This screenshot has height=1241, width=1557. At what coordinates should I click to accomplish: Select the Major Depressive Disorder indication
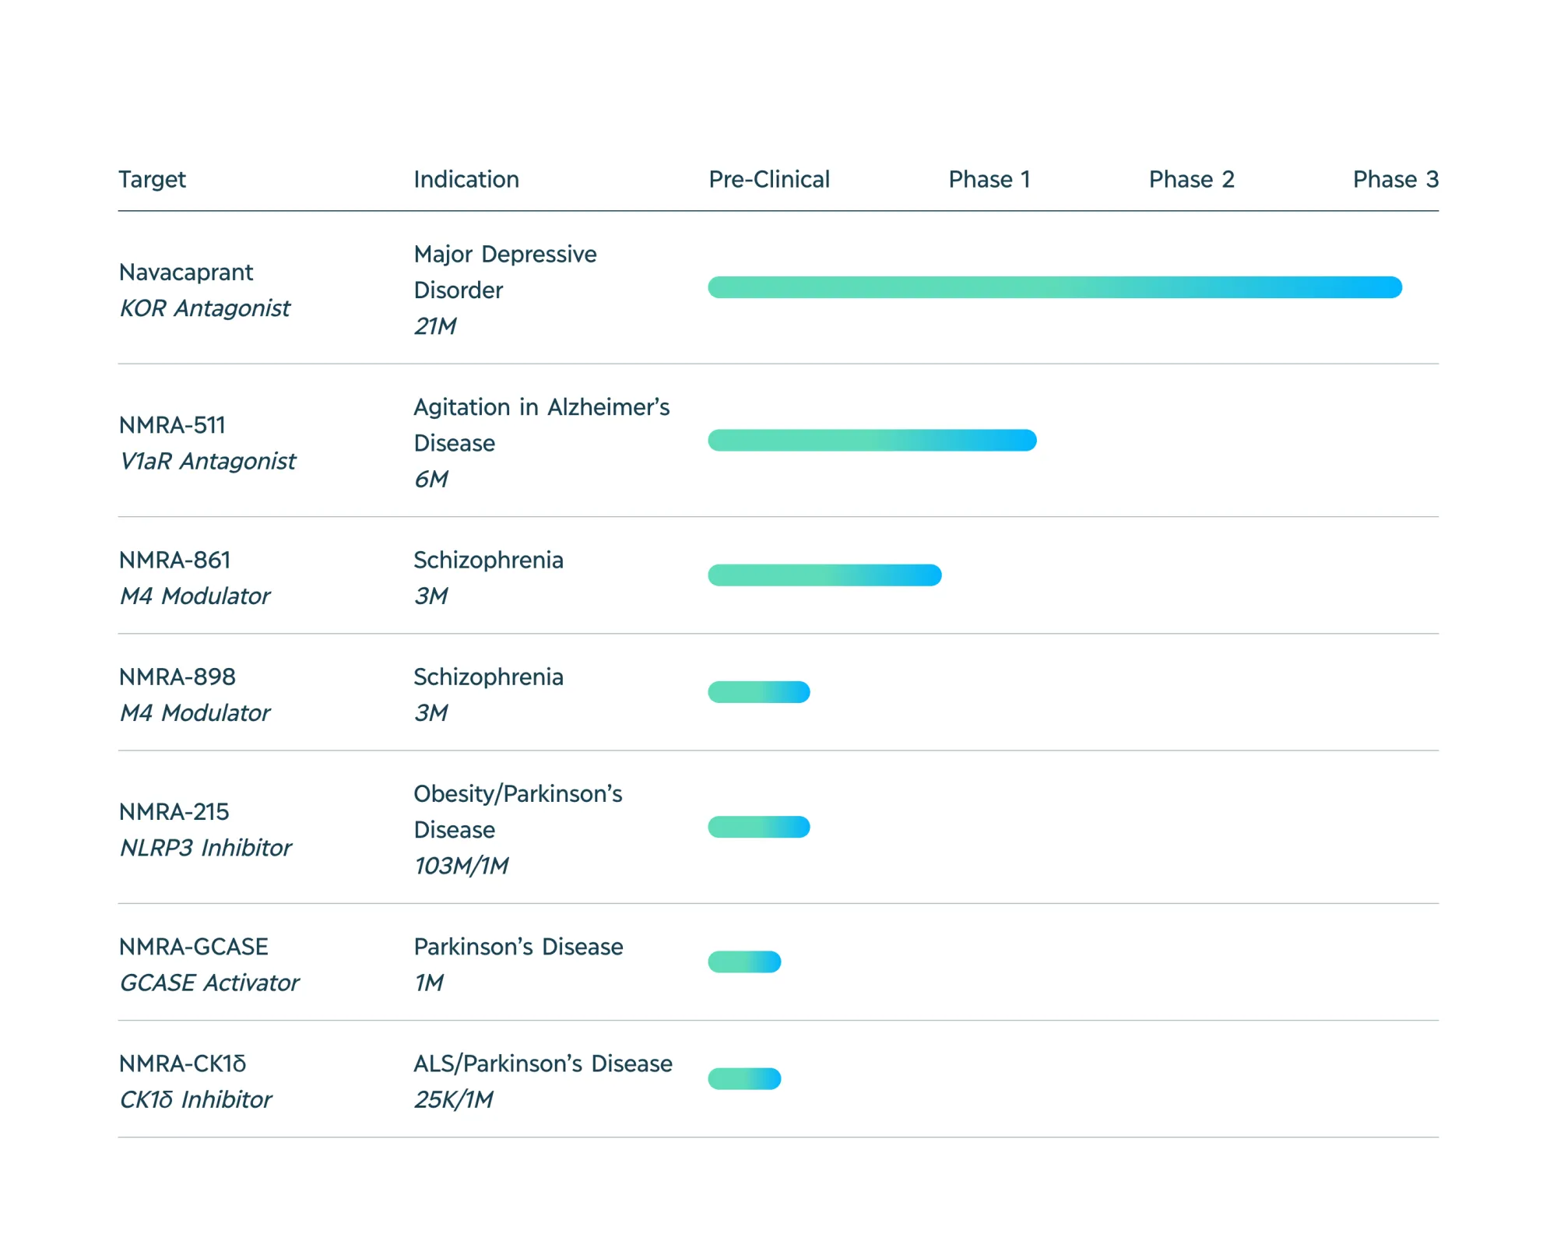(504, 272)
